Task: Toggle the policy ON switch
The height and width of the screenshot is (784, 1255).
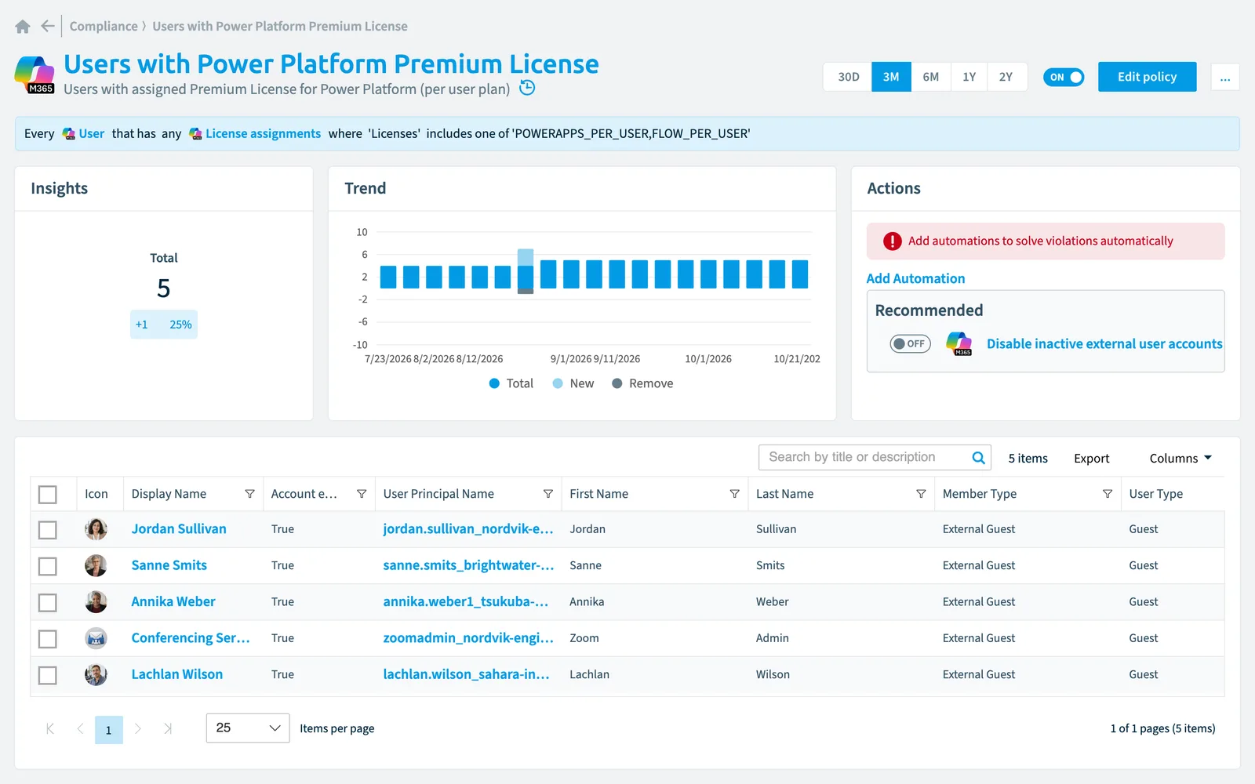Action: pyautogui.click(x=1064, y=77)
